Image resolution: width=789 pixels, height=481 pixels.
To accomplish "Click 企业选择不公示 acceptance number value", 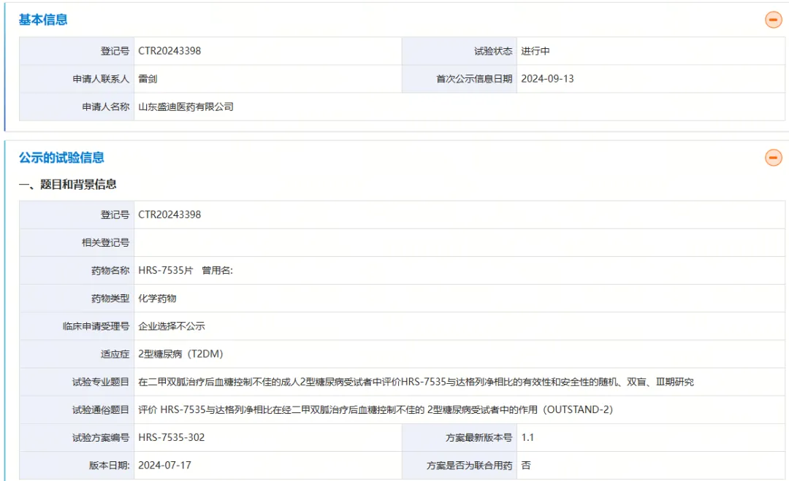I will (x=172, y=326).
